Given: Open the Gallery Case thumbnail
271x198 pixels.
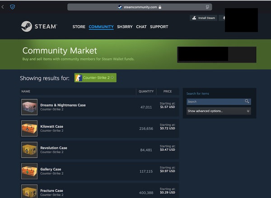Looking at the screenshot, I should (x=29, y=171).
